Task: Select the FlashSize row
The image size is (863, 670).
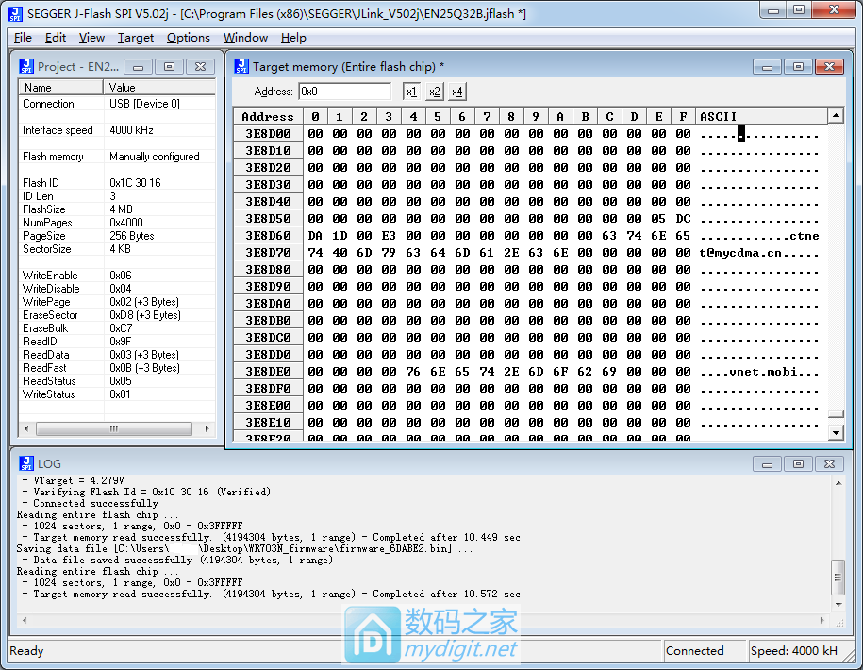Action: 117,209
